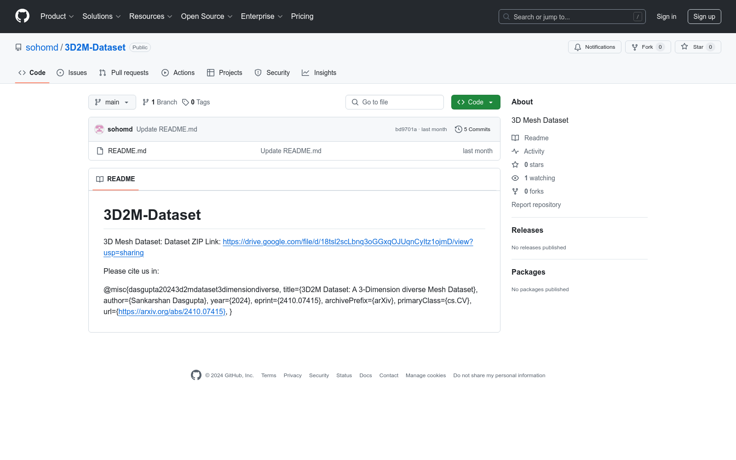Viewport: 736px width, 460px height.
Task: Click sohomd's avatar in the commit row
Action: pyautogui.click(x=99, y=129)
